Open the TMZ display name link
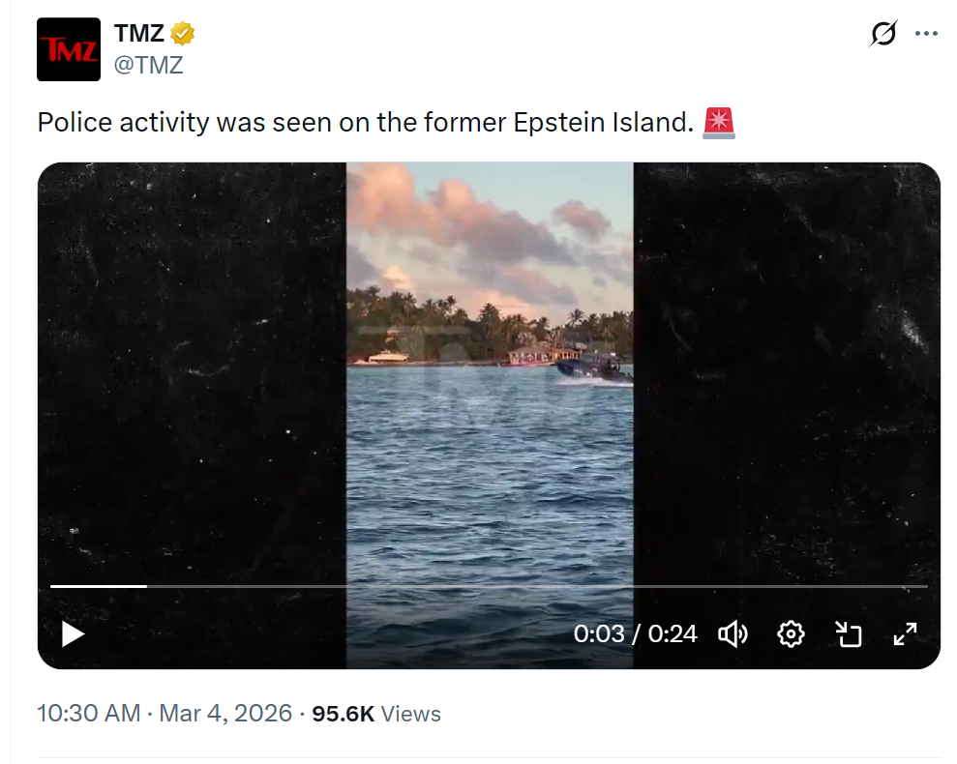Screen dimensions: 957x764 point(139,34)
